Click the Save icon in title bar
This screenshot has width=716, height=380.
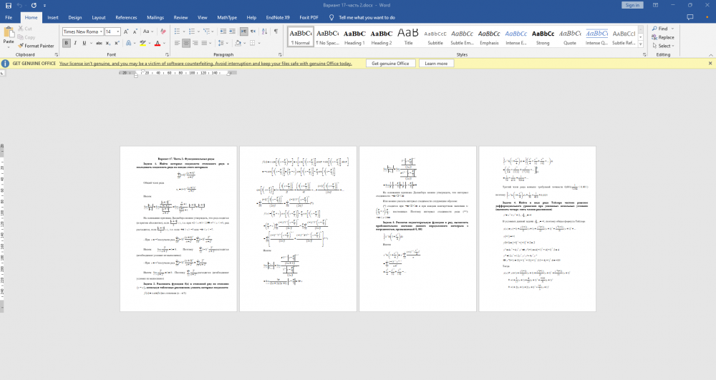8,6
